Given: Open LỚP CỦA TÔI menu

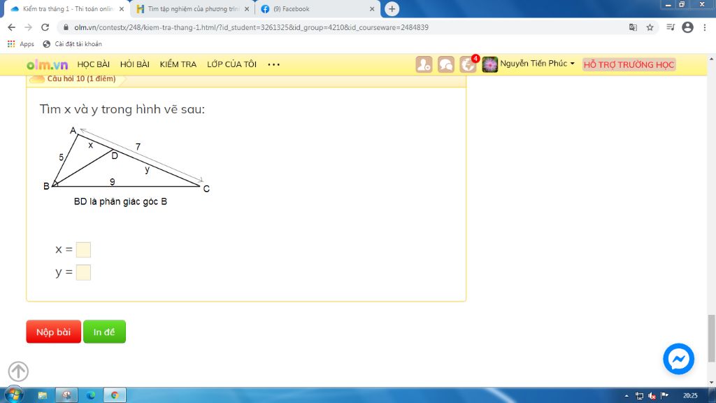Looking at the screenshot, I should tap(232, 64).
